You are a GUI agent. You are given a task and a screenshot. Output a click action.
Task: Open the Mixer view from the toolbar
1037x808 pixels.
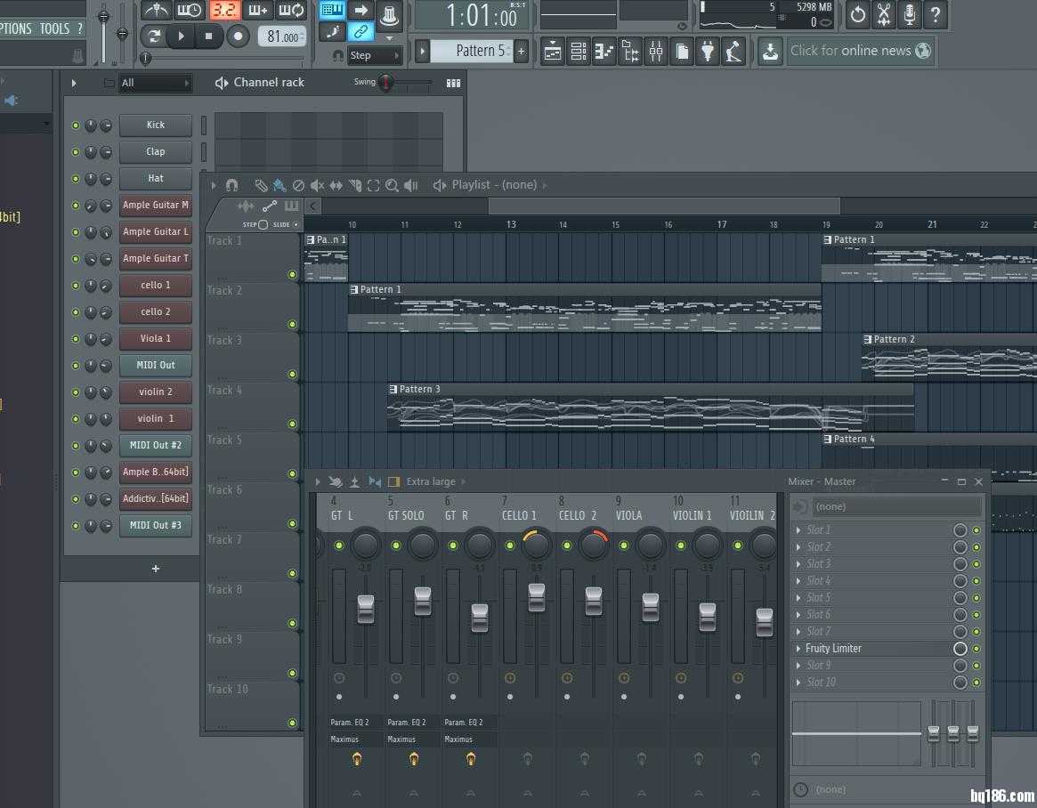point(656,52)
